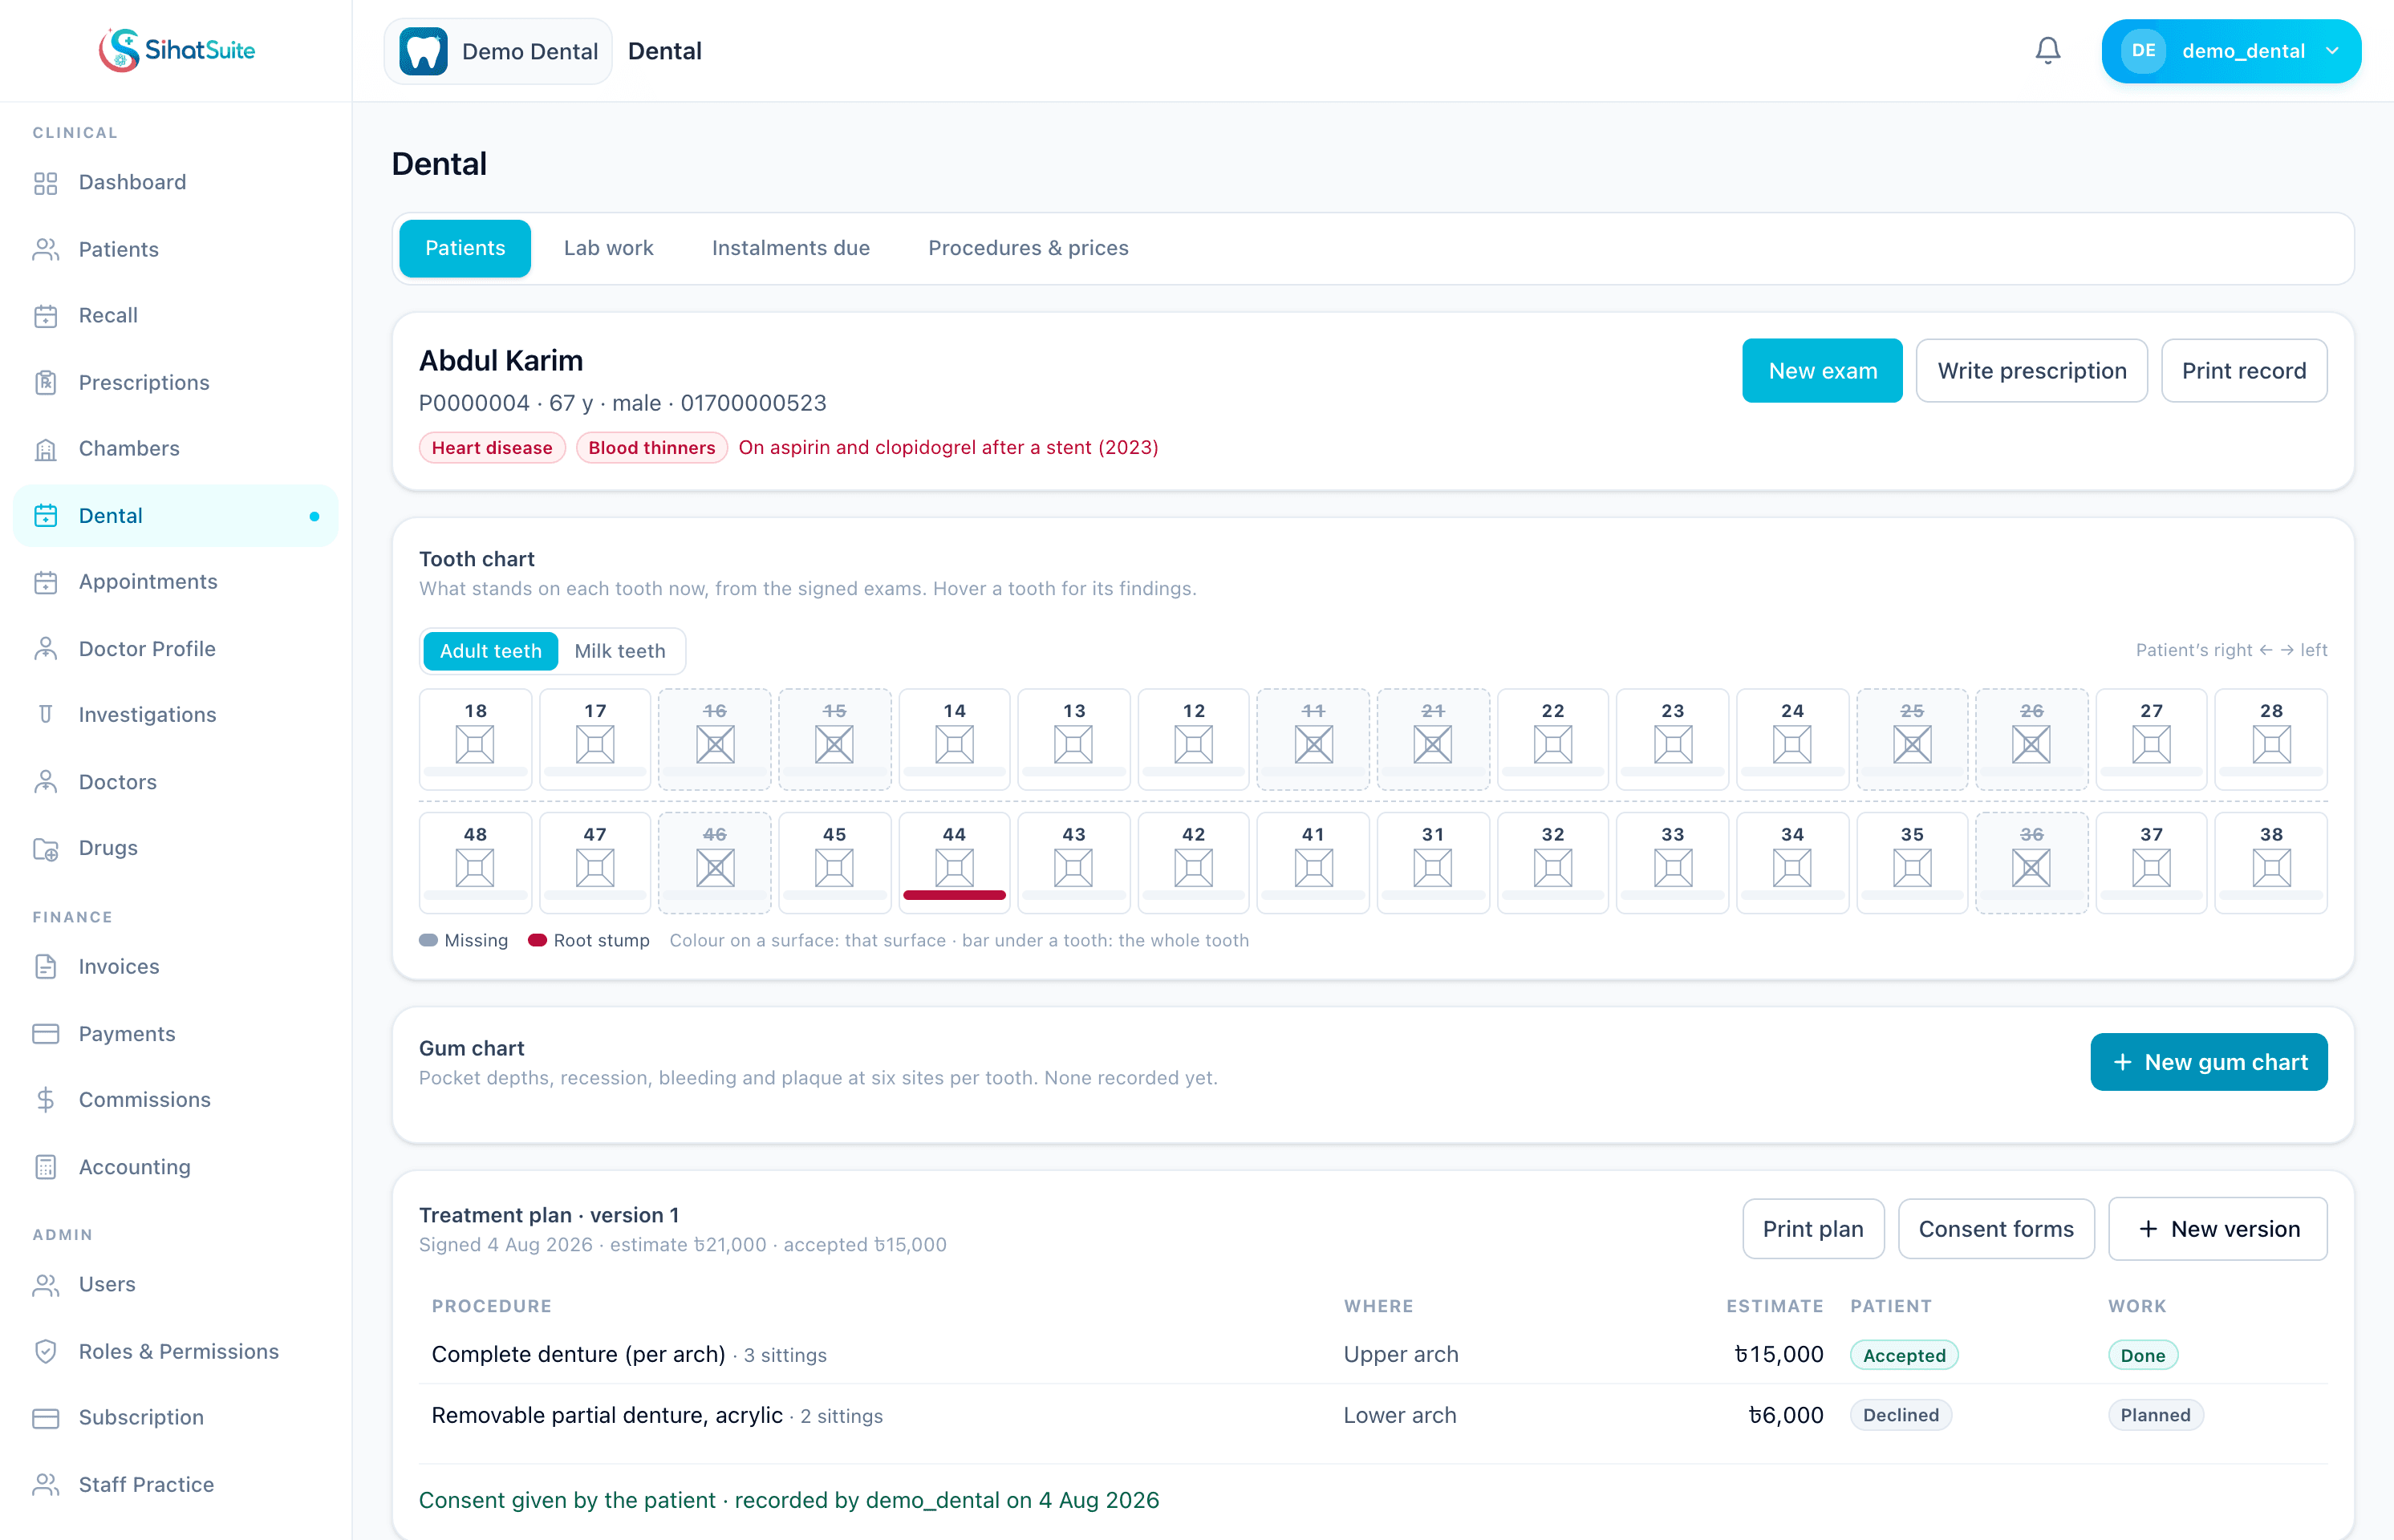
Task: Open Drugs in the sidebar
Action: click(x=176, y=847)
